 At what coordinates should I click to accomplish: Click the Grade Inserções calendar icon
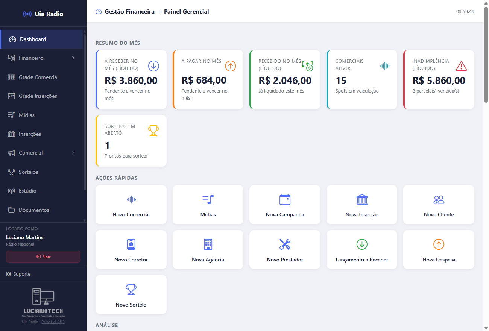coord(11,96)
